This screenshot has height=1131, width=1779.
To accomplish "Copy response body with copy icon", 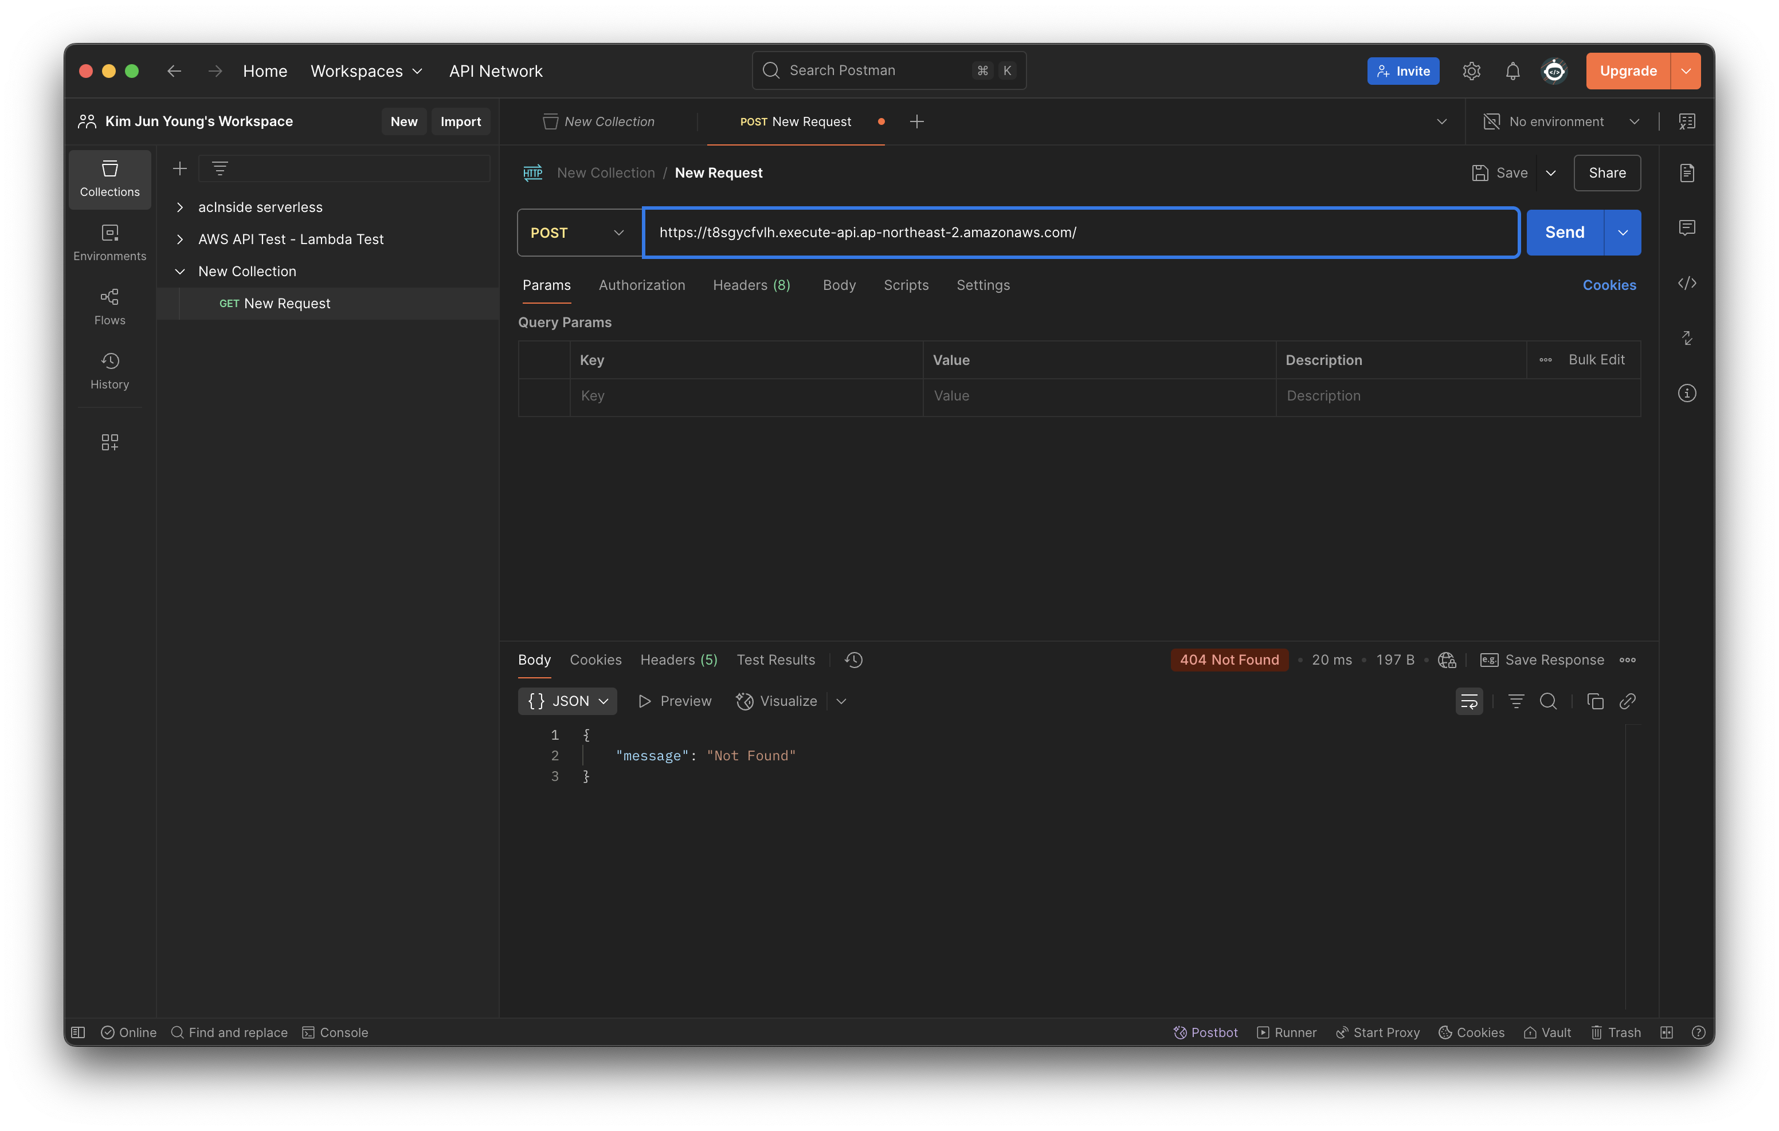I will (1595, 701).
